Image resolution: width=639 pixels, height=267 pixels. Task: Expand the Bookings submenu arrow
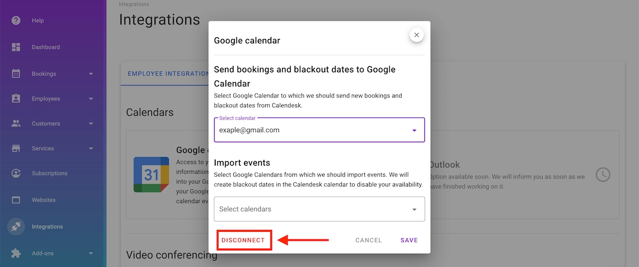[x=91, y=74]
